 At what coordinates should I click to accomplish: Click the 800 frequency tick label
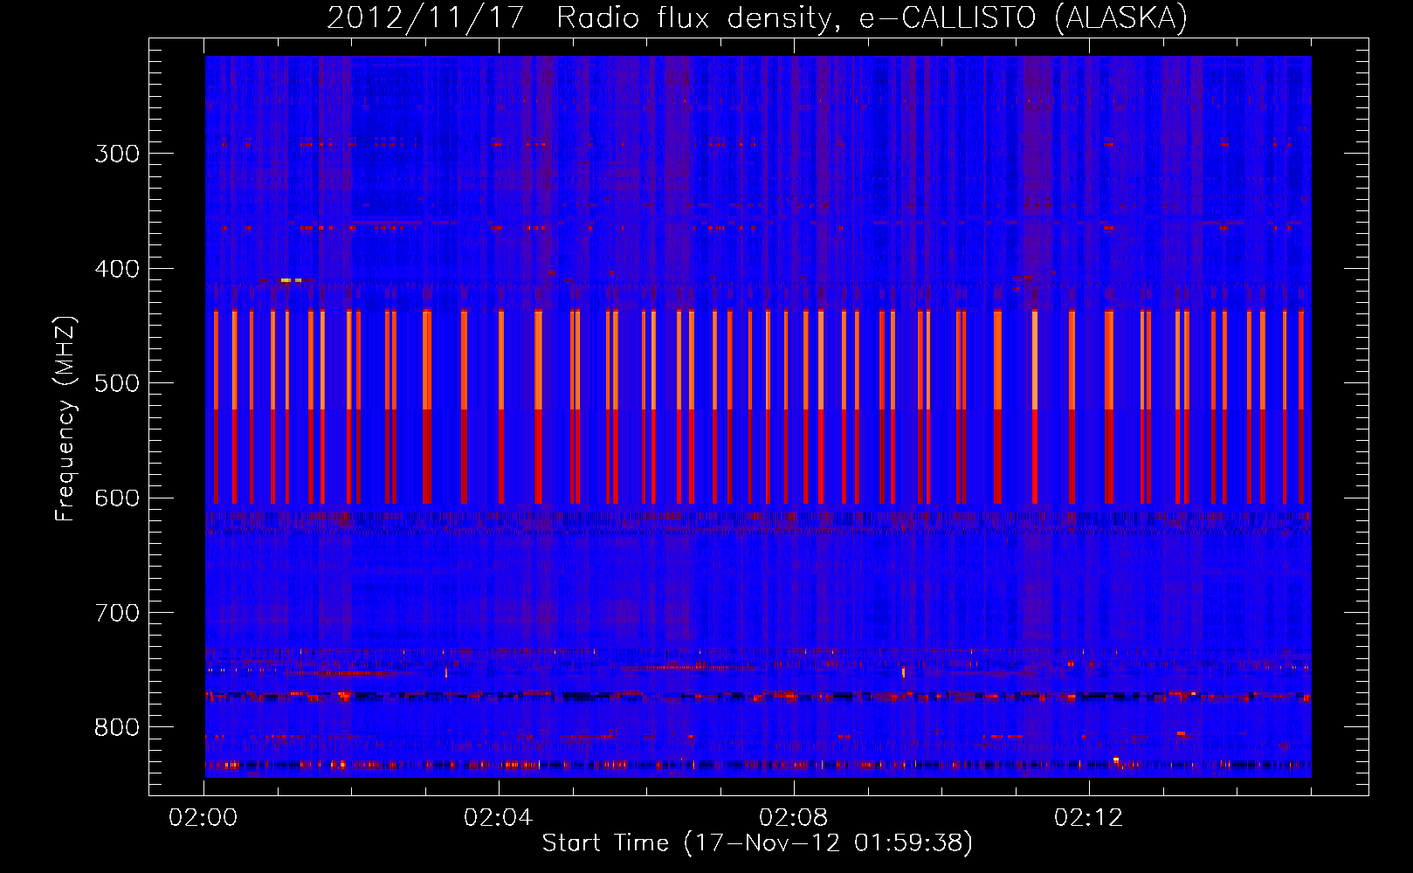coord(117,728)
